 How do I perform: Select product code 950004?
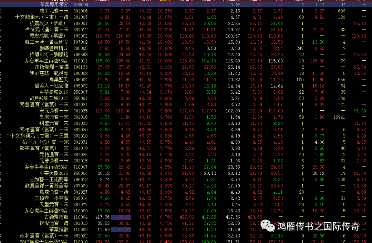click(81, 173)
